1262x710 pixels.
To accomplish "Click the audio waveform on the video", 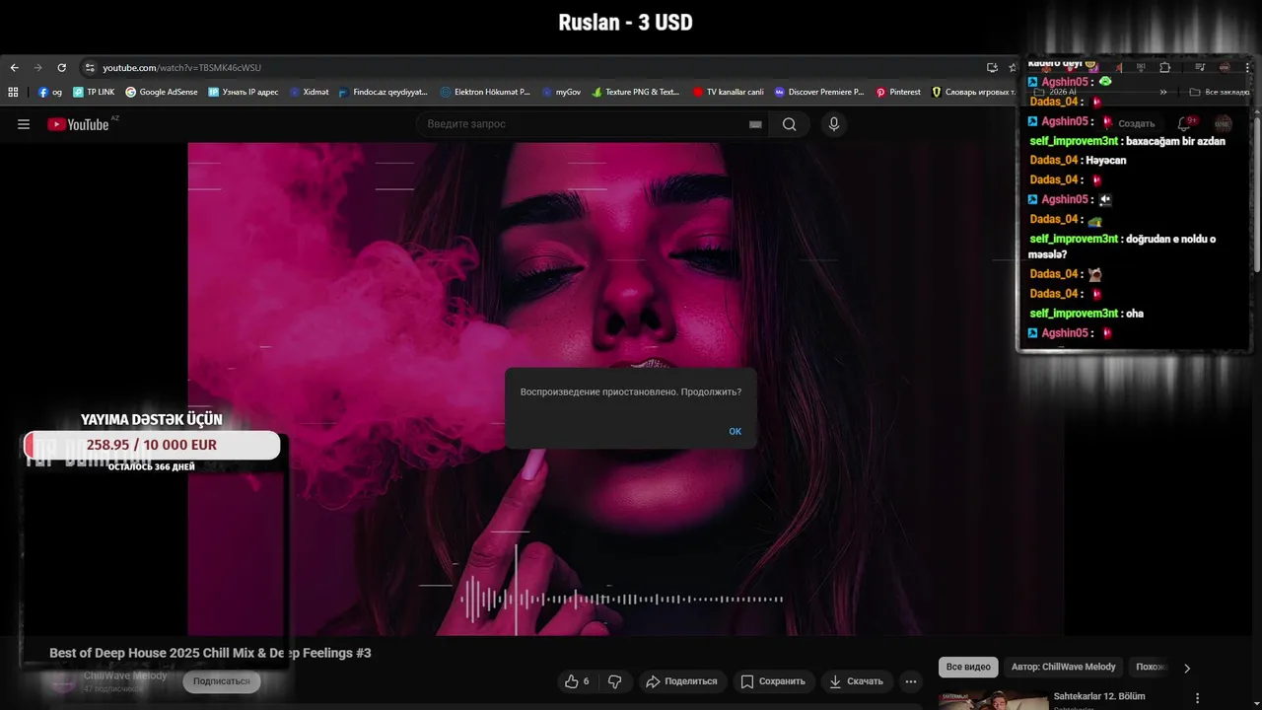I will (621, 599).
